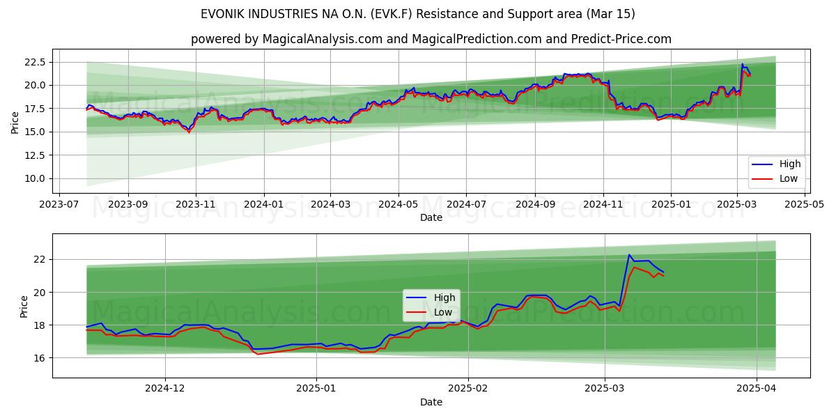Screen dimensions: 836x418
Task: Click the 'Date' x-axis label of bottom chart
Action: click(431, 403)
